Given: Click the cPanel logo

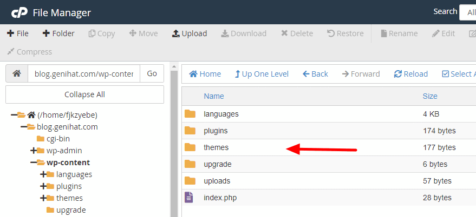Looking at the screenshot, I should point(19,12).
